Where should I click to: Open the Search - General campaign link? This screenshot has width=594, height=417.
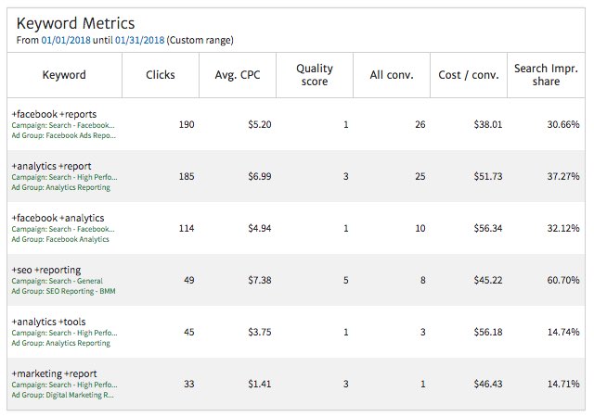pos(83,281)
